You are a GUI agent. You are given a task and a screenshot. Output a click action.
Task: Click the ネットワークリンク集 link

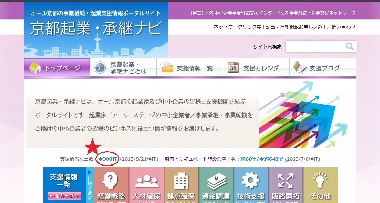point(237,27)
